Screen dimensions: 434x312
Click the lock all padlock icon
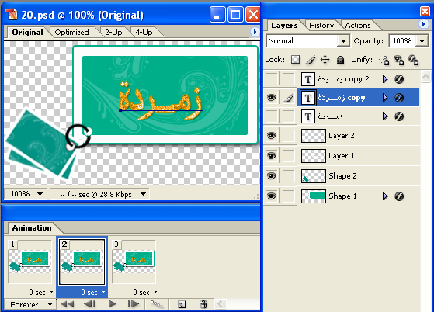click(x=340, y=60)
